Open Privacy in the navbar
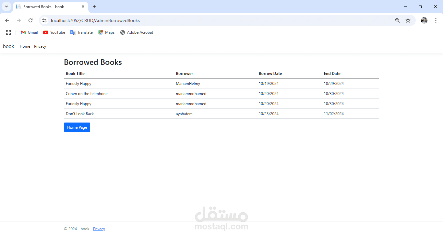This screenshot has width=443, height=236. click(x=40, y=46)
